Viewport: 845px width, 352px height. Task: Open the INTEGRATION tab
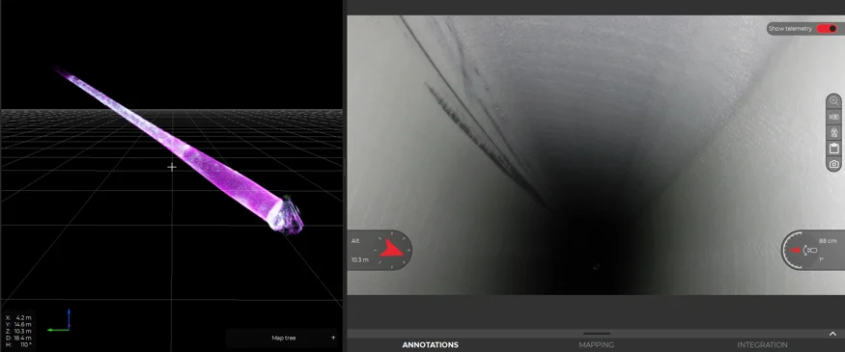point(762,345)
